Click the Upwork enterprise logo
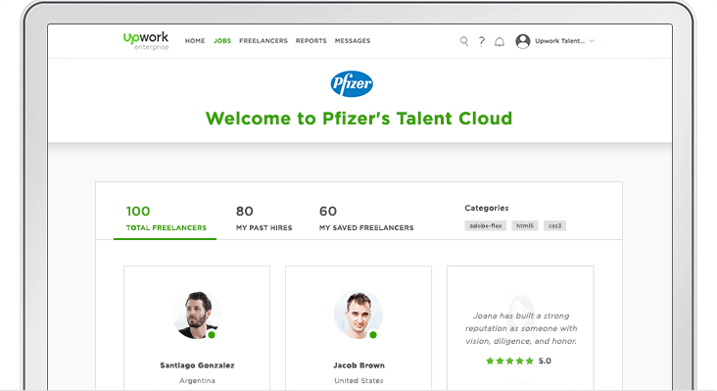This screenshot has width=717, height=391. [x=146, y=41]
